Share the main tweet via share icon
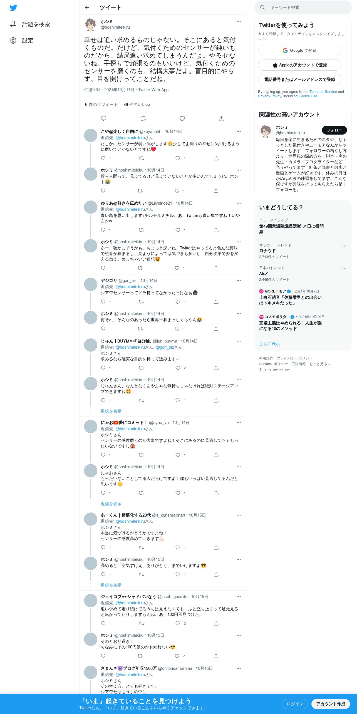 222,118
